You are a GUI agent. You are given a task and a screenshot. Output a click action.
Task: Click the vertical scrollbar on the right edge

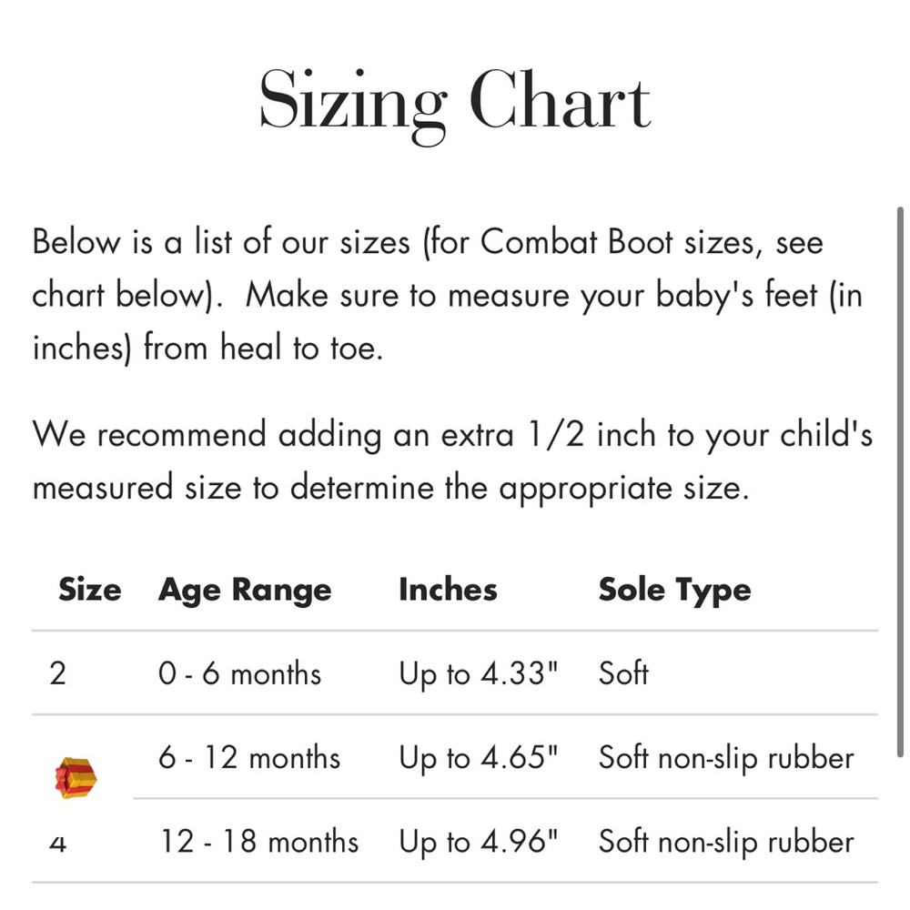(x=900, y=481)
